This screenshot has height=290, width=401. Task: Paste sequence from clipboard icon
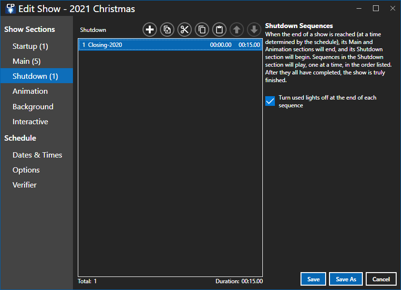pyautogui.click(x=219, y=29)
